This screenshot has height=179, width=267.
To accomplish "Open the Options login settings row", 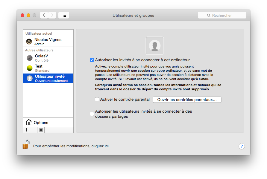I will pyautogui.click(x=48, y=123).
